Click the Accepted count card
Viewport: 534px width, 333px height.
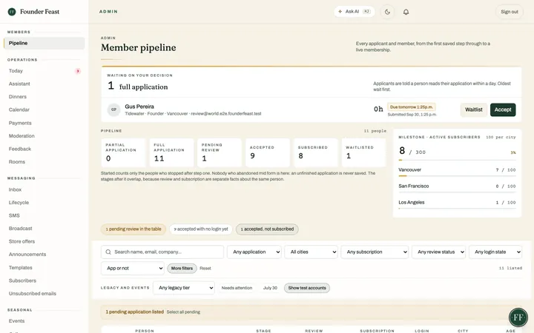pyautogui.click(x=268, y=152)
